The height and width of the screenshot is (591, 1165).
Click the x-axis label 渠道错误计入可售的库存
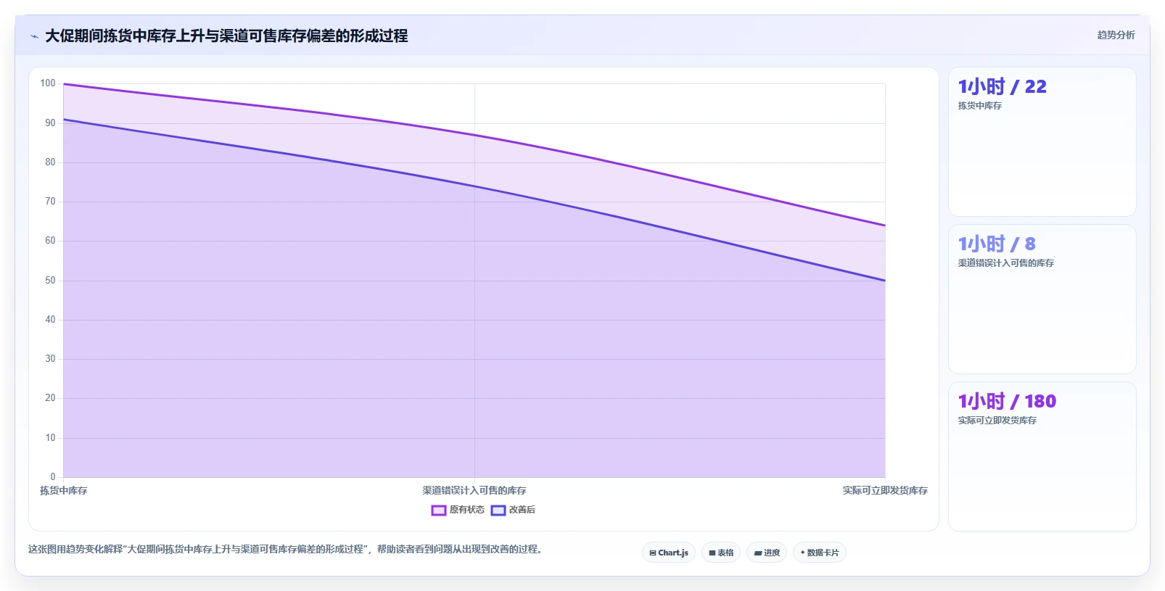474,491
